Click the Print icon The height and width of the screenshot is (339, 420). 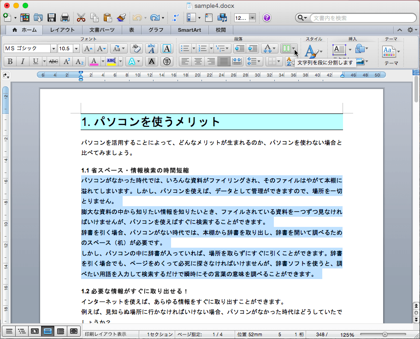65,18
